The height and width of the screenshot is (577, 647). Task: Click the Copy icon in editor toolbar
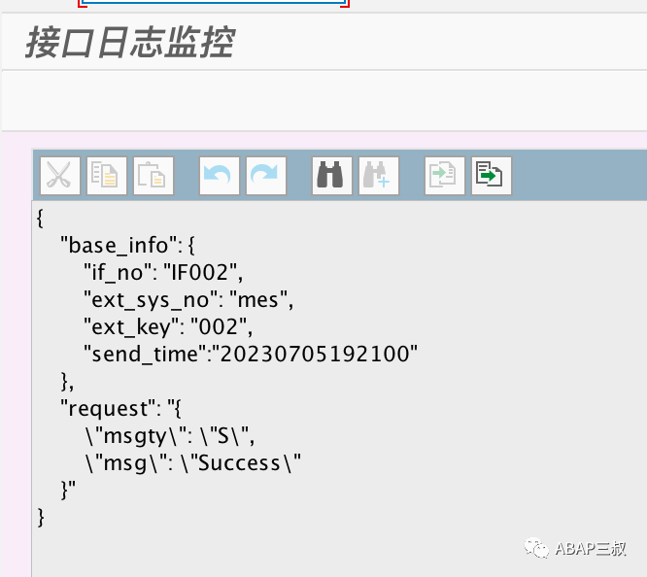pos(107,176)
